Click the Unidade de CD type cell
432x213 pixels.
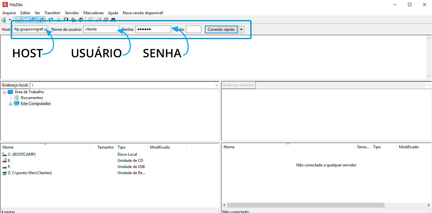click(x=130, y=161)
